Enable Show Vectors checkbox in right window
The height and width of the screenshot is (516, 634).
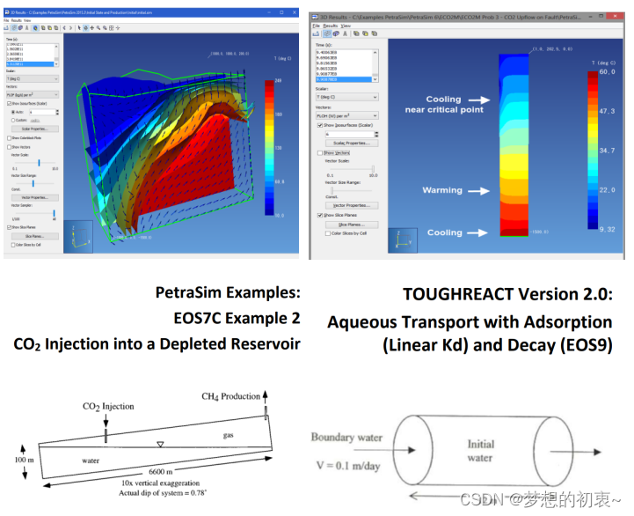[320, 153]
